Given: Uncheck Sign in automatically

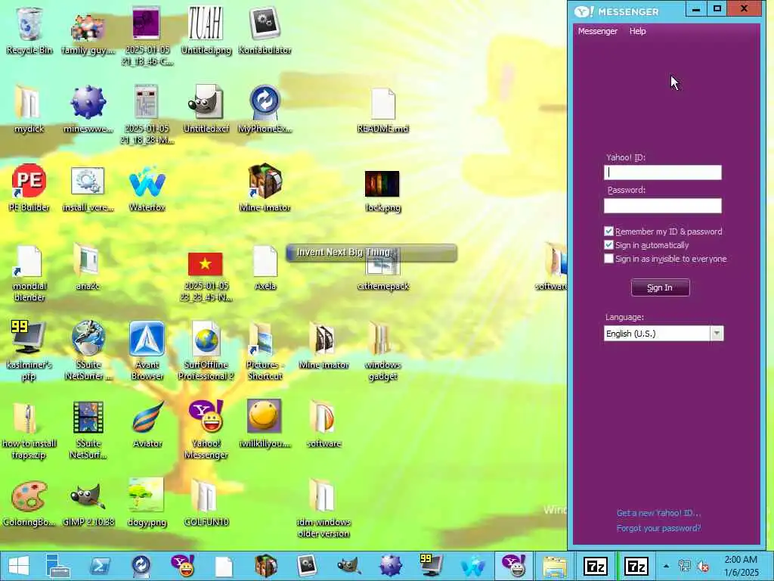Looking at the screenshot, I should point(608,245).
